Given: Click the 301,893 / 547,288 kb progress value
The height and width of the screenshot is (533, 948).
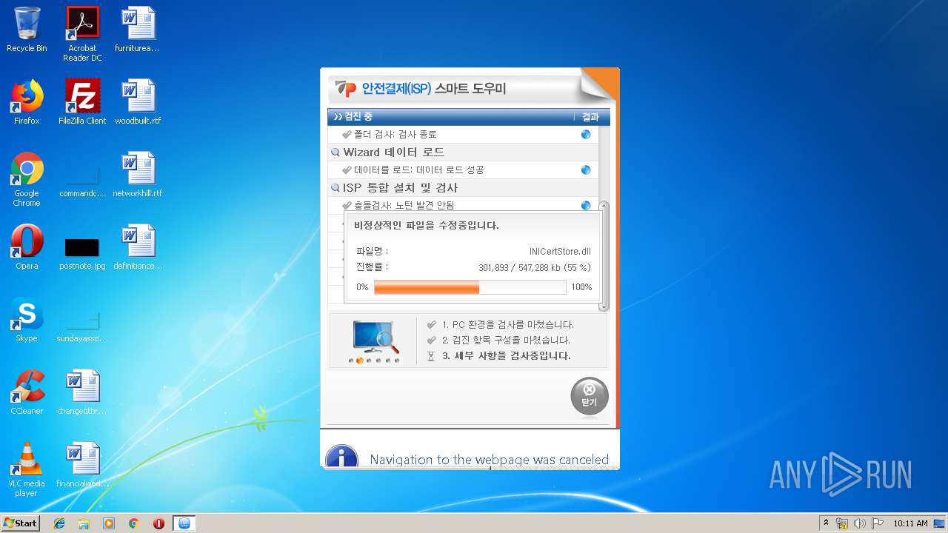Looking at the screenshot, I should pyautogui.click(x=535, y=268).
